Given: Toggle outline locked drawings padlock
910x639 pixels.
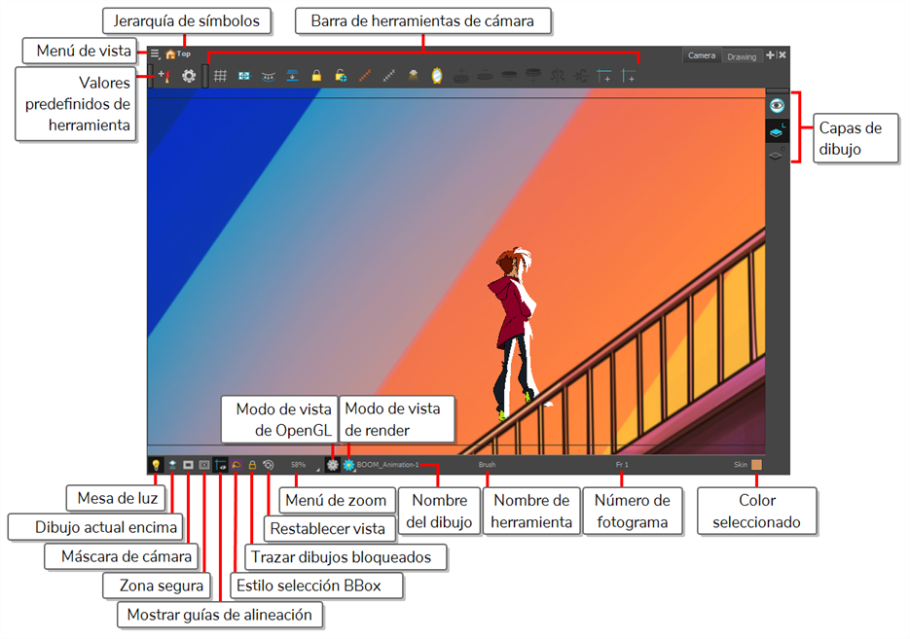Looking at the screenshot, I should coord(252,465).
